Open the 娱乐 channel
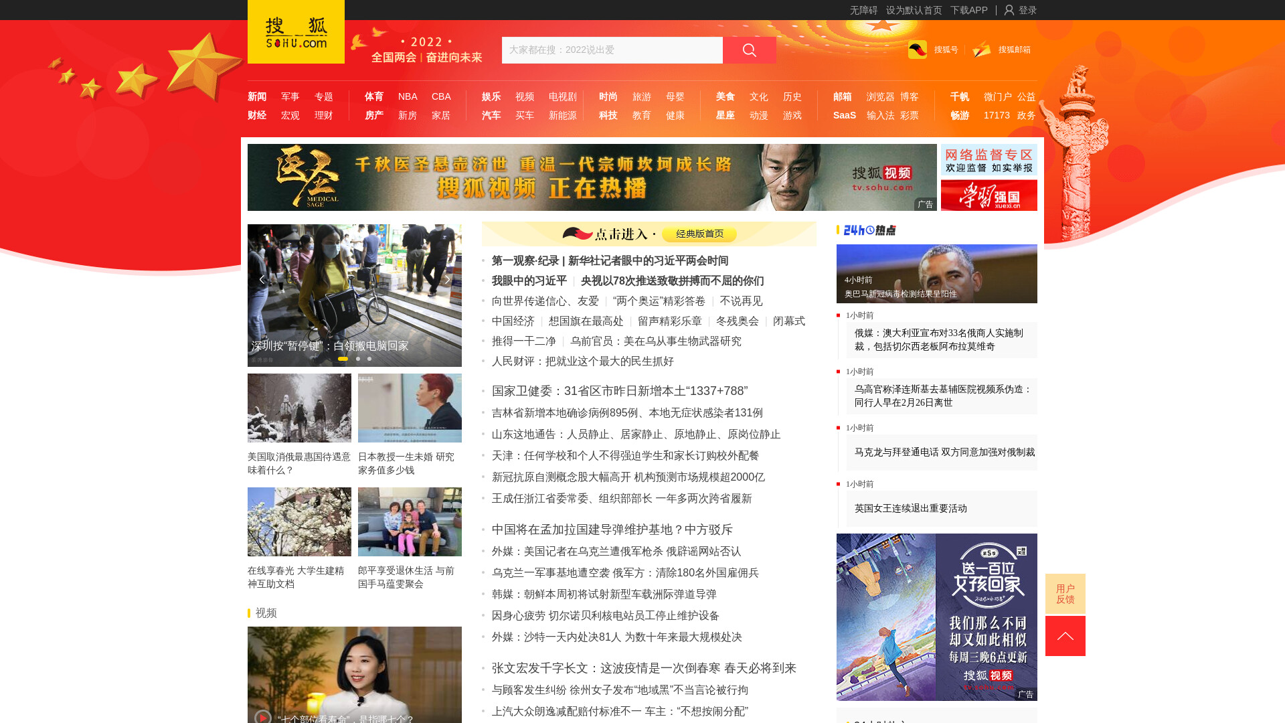Viewport: 1285px width, 723px height. 491,96
